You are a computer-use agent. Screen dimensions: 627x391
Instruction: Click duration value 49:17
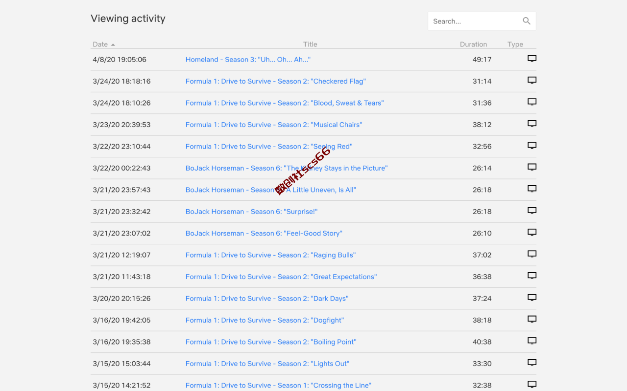click(x=482, y=60)
